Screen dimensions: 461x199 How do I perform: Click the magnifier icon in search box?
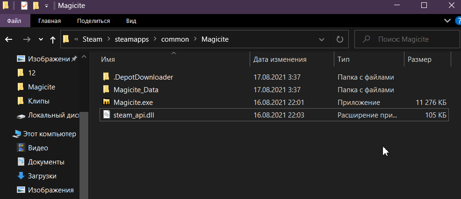367,39
